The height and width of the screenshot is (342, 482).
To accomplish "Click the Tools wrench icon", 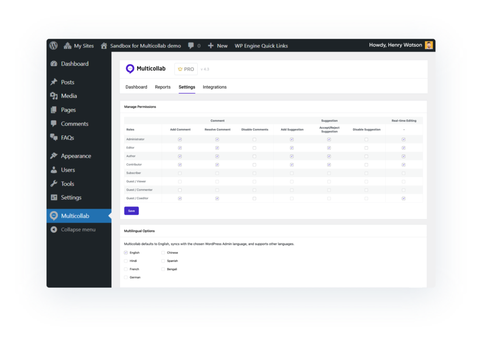I will tap(54, 183).
